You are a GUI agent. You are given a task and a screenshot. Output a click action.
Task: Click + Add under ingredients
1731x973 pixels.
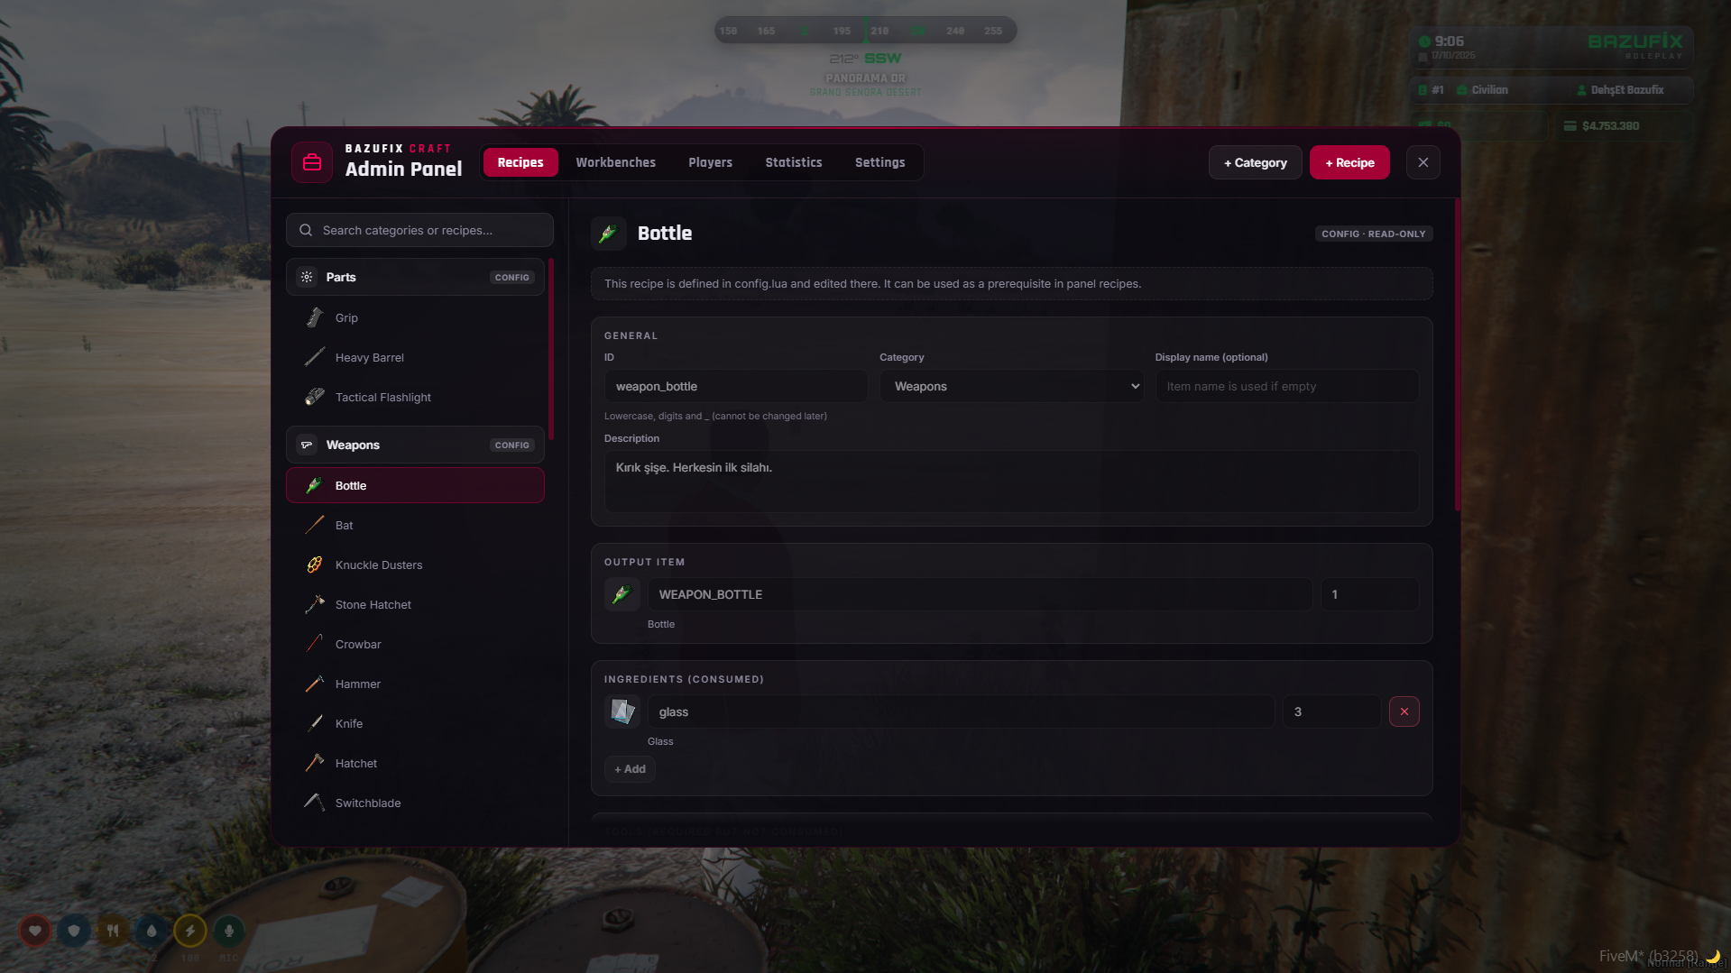630,769
